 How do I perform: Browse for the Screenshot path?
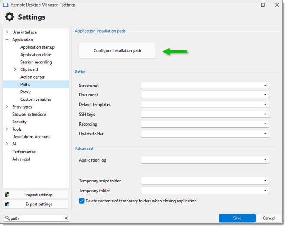(x=265, y=86)
